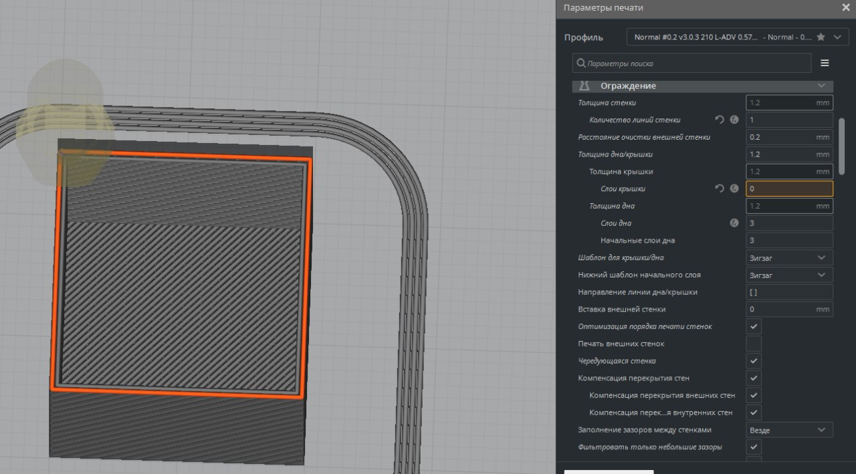Edit the Толщина дна/крышки value
Viewport: 856px width, 474px height.
click(789, 154)
